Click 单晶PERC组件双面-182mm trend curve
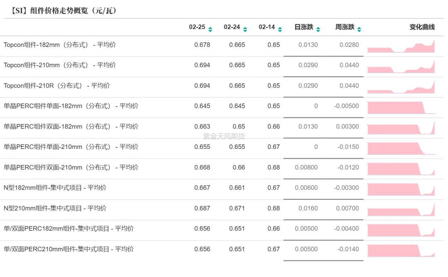The height and width of the screenshot is (277, 448). click(x=401, y=128)
